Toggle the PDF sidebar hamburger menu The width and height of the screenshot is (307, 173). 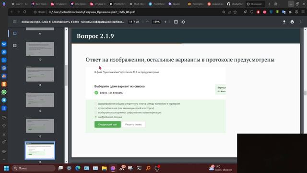[15, 22]
